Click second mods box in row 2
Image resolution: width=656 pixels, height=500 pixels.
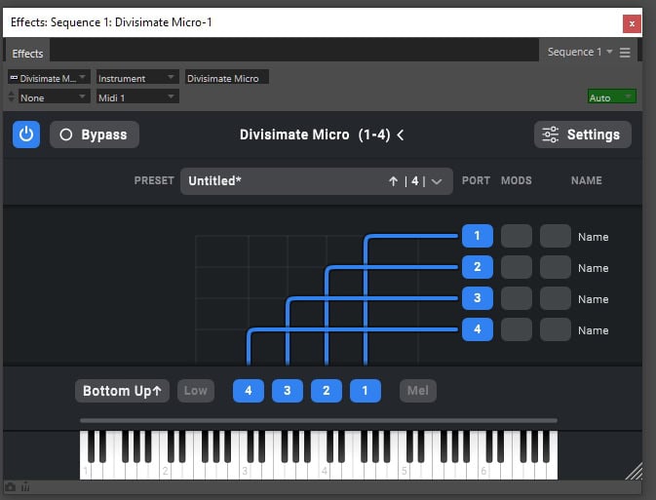point(556,266)
